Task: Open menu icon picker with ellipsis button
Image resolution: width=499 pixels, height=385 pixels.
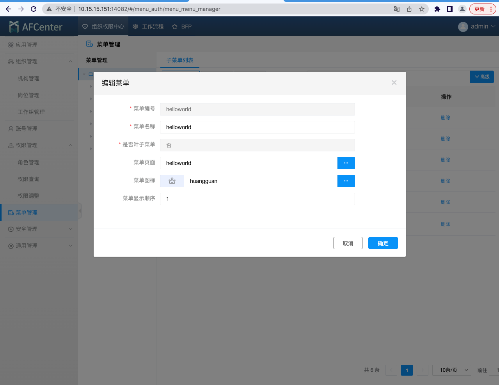Action: point(346,181)
